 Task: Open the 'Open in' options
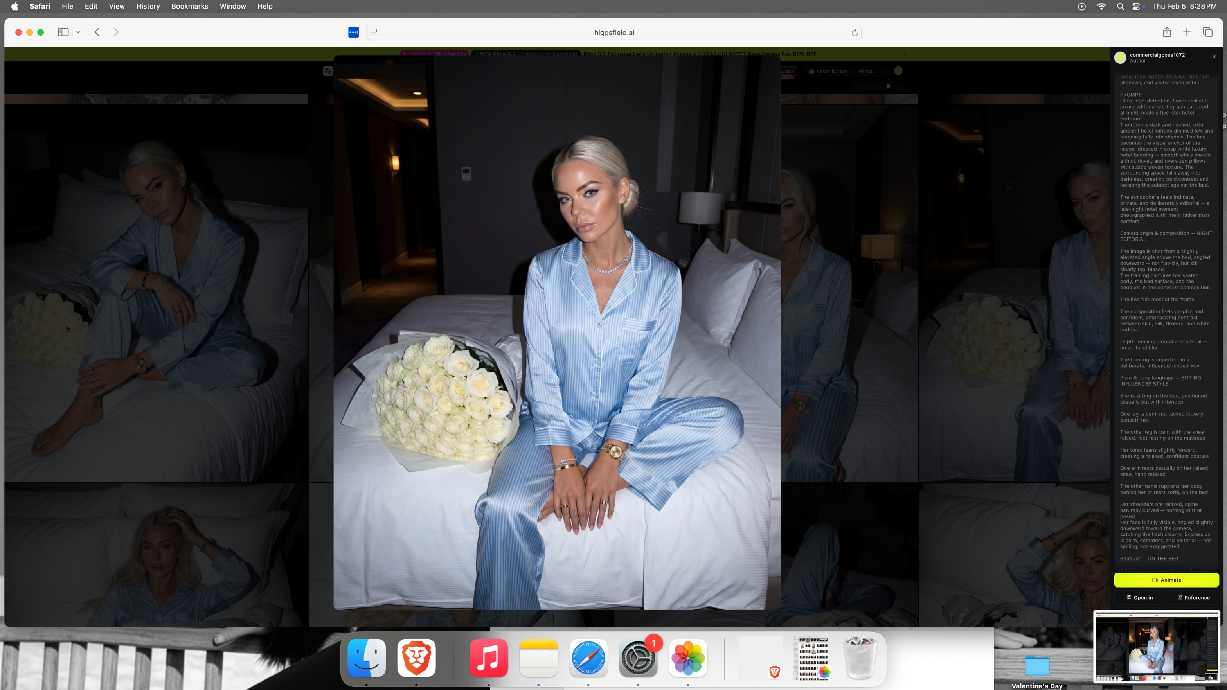(x=1139, y=597)
